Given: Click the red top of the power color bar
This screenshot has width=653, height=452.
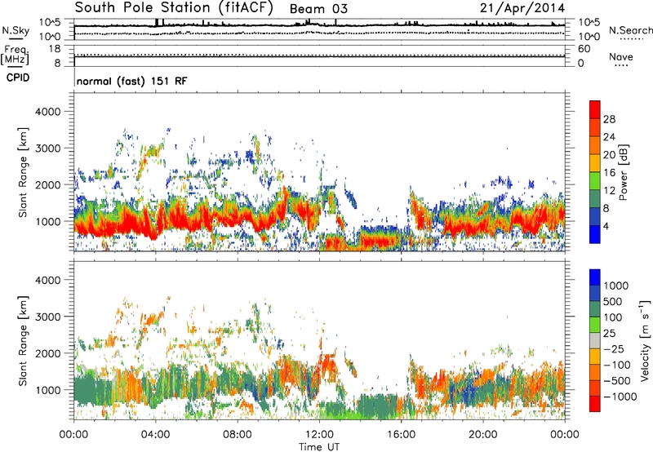Looking at the screenshot, I should click(x=595, y=109).
